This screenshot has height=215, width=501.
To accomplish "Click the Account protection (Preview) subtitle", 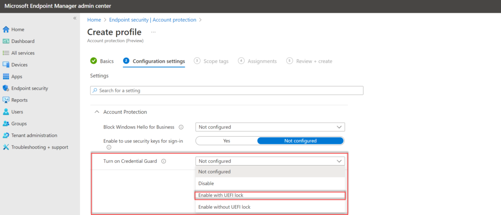I will point(115,41).
